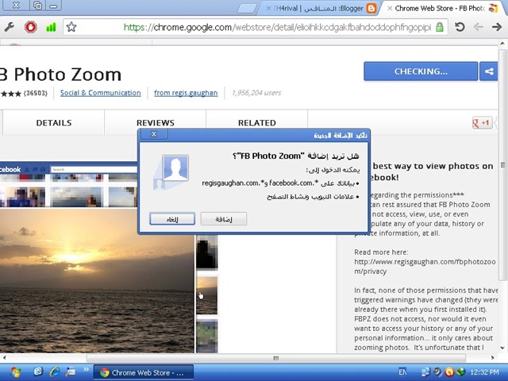Open the DETAILS section tab
508x381 pixels.
(54, 123)
